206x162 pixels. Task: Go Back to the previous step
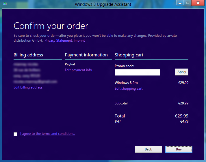(x=148, y=149)
